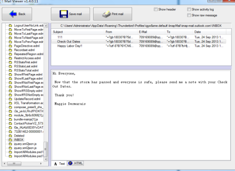Click the folder icon next to ShowIfFirstPage.edml
Image resolution: width=235 pixels, height=171 pixels.
pos(10,74)
